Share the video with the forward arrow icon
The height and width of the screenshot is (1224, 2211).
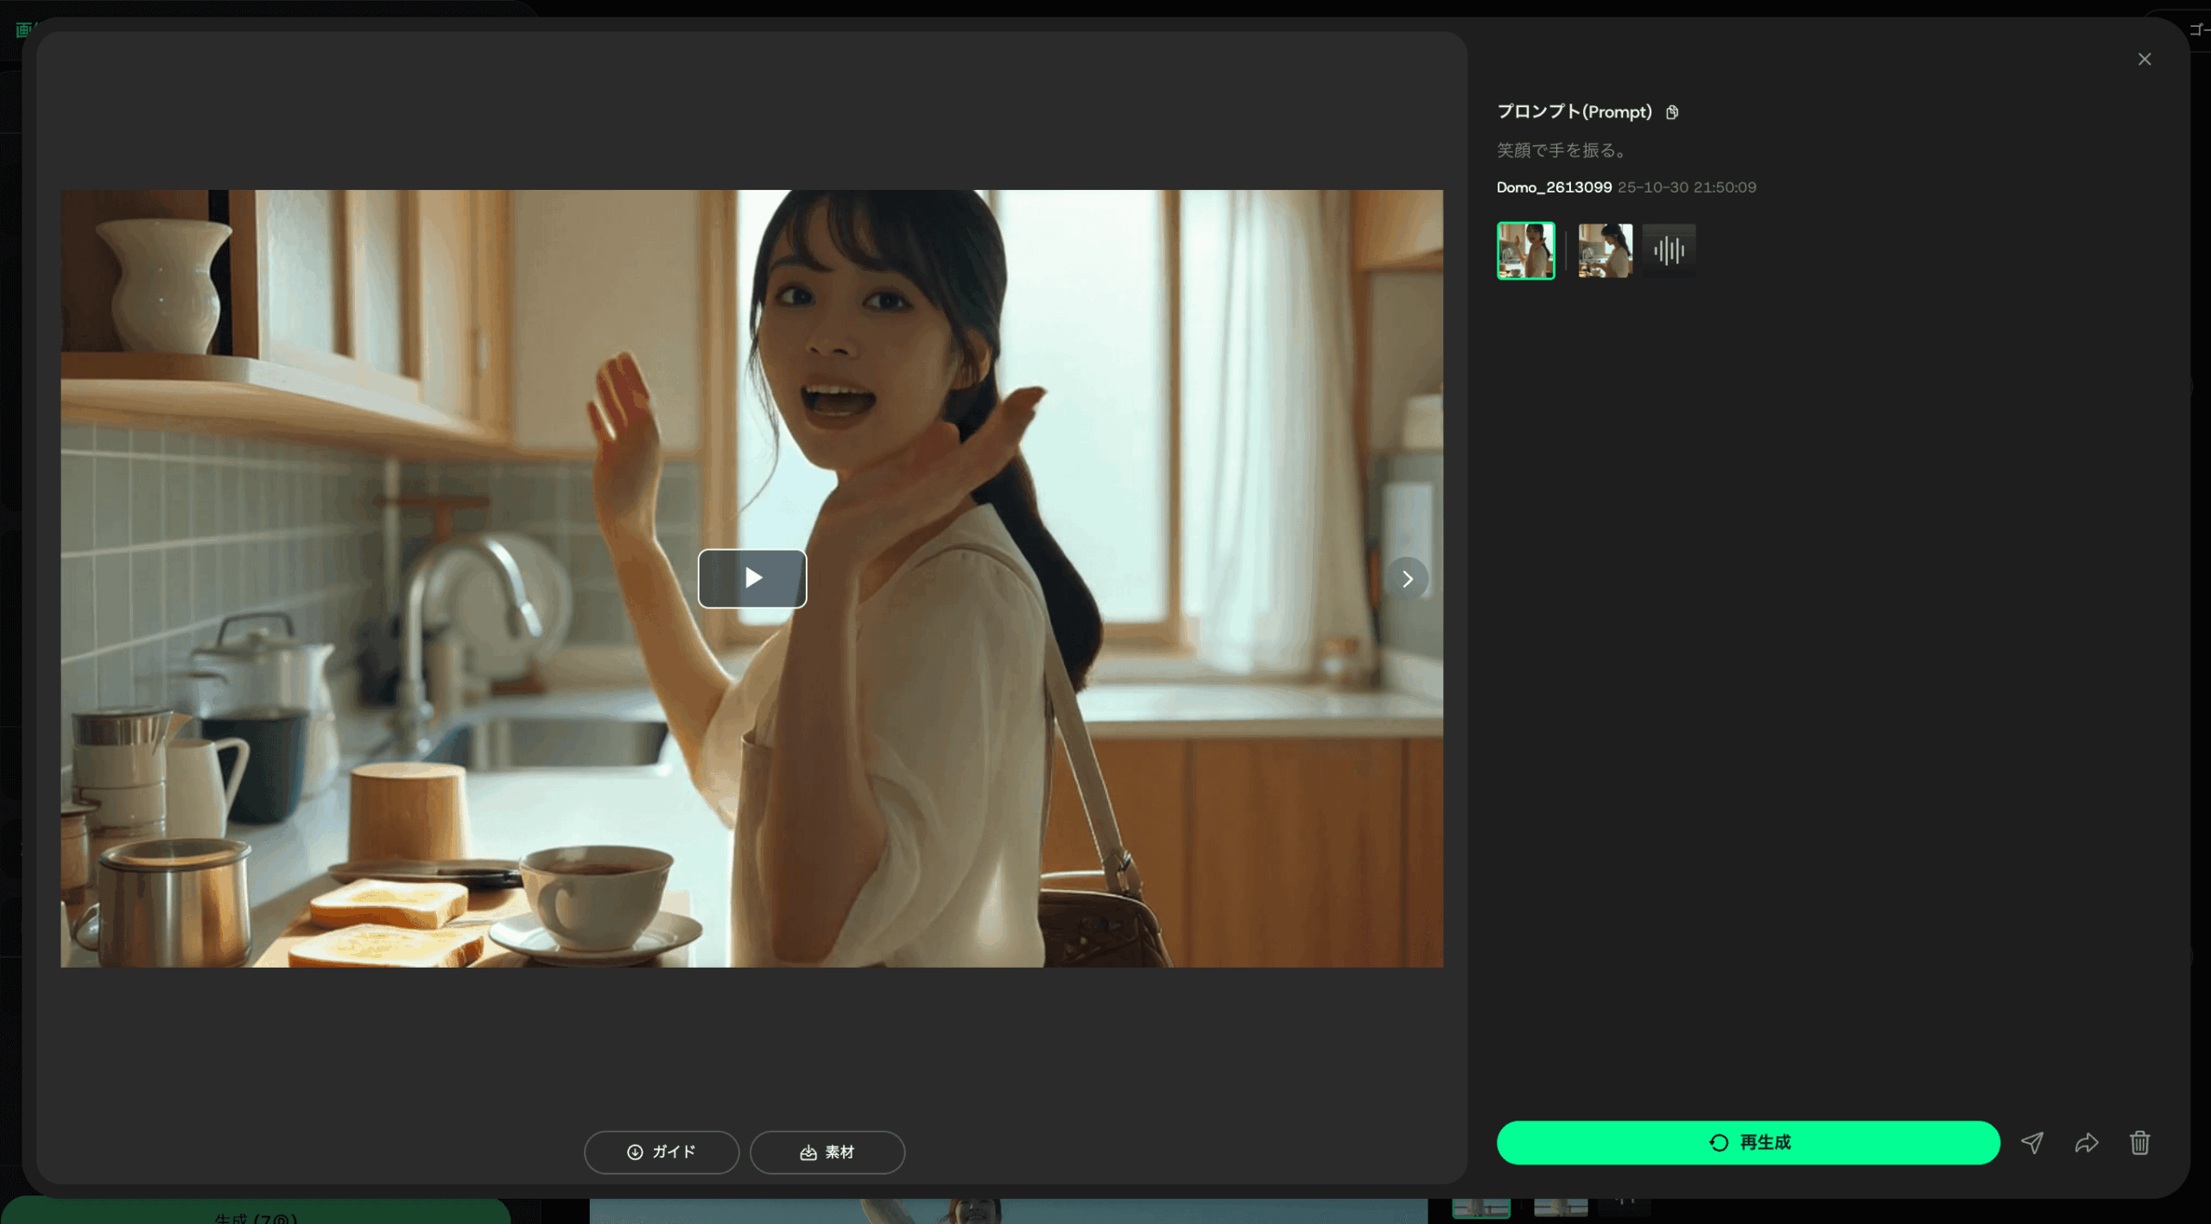click(2087, 1142)
